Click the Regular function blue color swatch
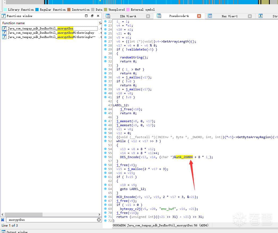278x233 pixels. point(37,10)
